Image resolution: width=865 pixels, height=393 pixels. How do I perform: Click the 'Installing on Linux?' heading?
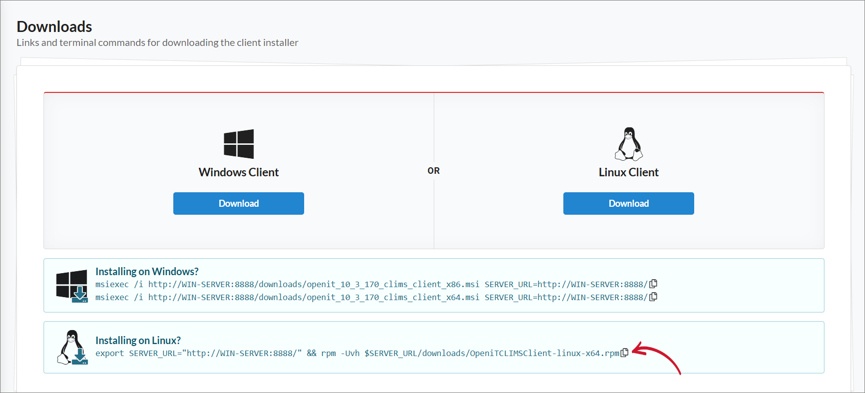coord(138,340)
